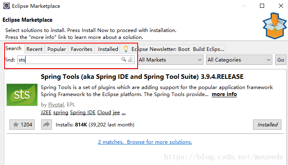Click the share arrow icon
This screenshot has height=165, width=288.
click(x=47, y=125)
